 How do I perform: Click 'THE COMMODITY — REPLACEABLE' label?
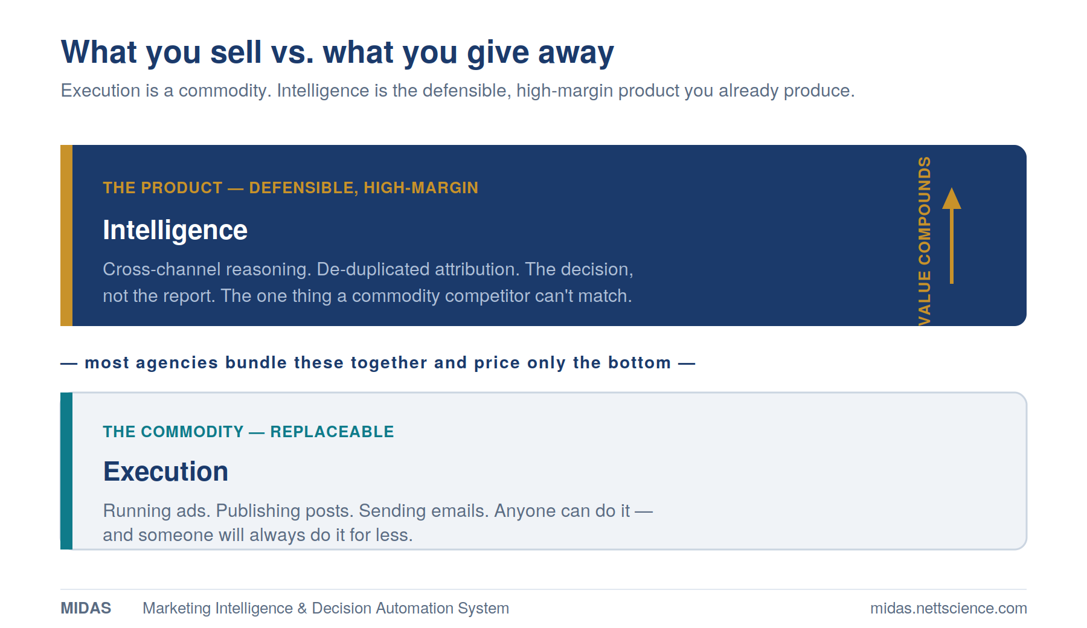pyautogui.click(x=248, y=432)
